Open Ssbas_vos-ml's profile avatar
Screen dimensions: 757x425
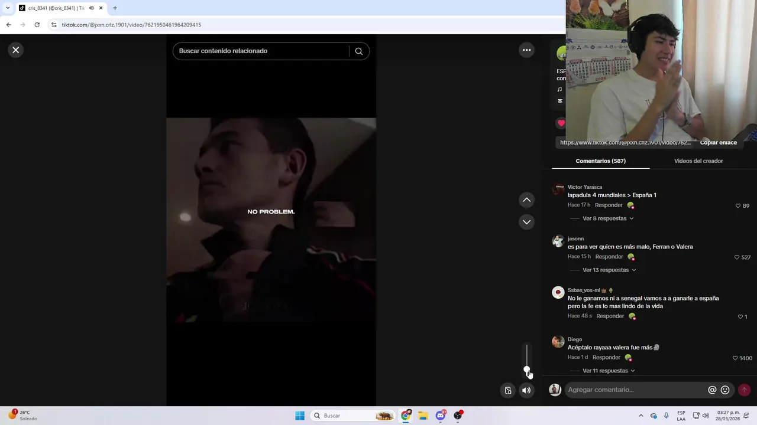coord(558,292)
